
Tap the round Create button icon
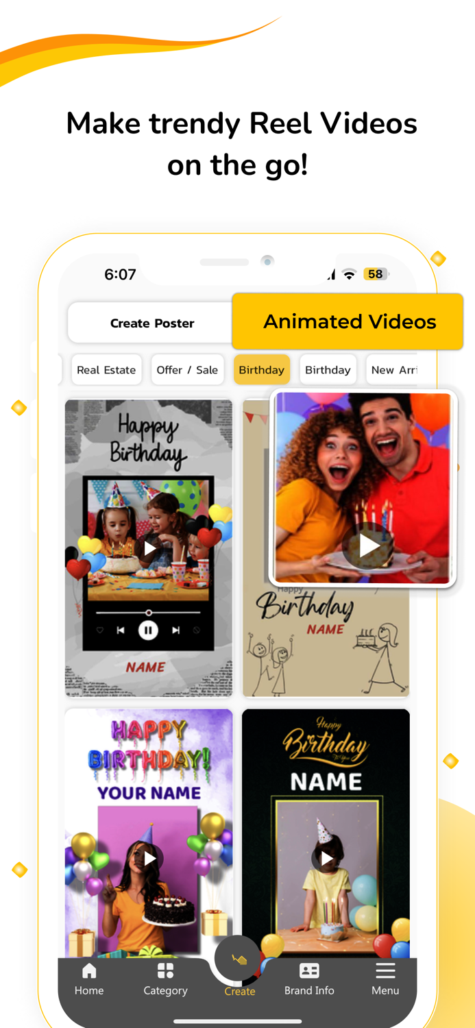pos(238,959)
